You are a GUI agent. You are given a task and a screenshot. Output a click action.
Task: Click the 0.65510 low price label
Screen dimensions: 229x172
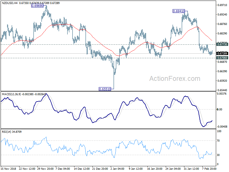pos(105,89)
